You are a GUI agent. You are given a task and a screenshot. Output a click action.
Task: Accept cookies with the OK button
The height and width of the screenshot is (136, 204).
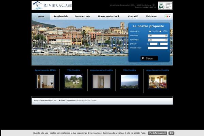point(171,133)
